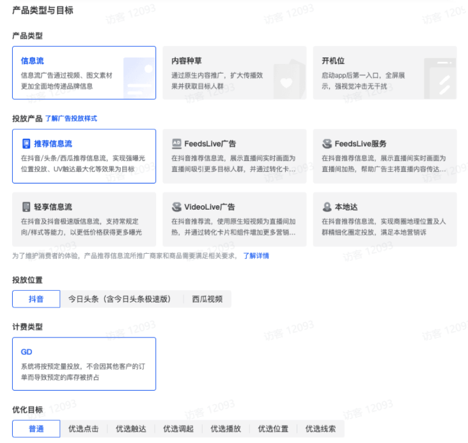This screenshot has height=443, width=468.
Task: Set optimization goal to 优选触达
Action: pyautogui.click(x=131, y=429)
